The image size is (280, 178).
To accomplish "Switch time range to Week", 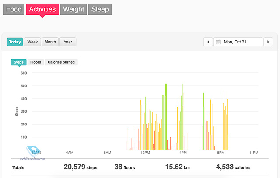I will pos(32,42).
